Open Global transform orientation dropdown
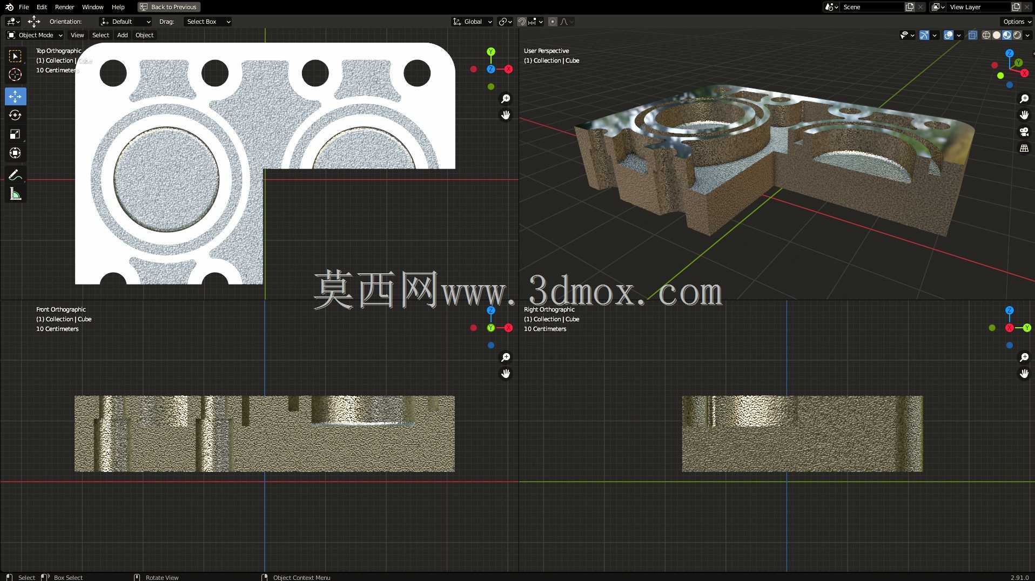The image size is (1035, 581). [472, 22]
